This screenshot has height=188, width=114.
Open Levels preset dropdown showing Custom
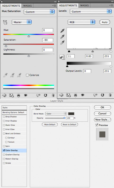(91, 11)
